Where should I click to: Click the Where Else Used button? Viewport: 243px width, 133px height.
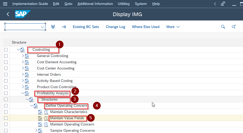[x=146, y=27]
